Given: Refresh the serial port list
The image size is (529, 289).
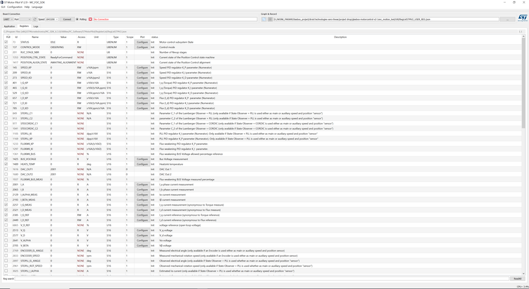Looking at the screenshot, I should (x=35, y=20).
